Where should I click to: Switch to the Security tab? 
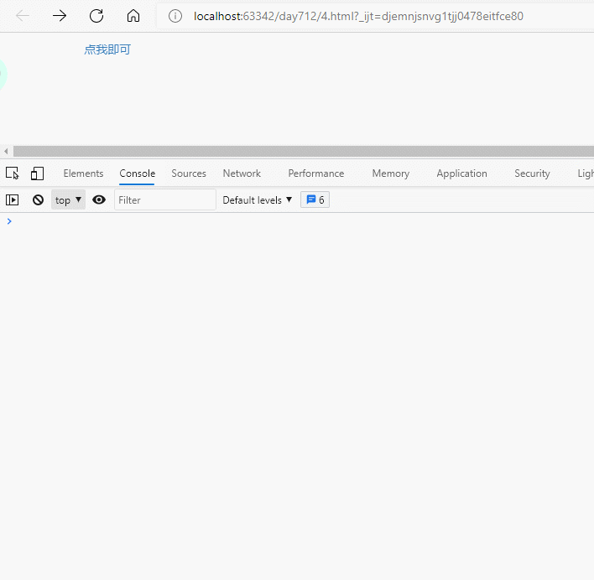click(532, 173)
